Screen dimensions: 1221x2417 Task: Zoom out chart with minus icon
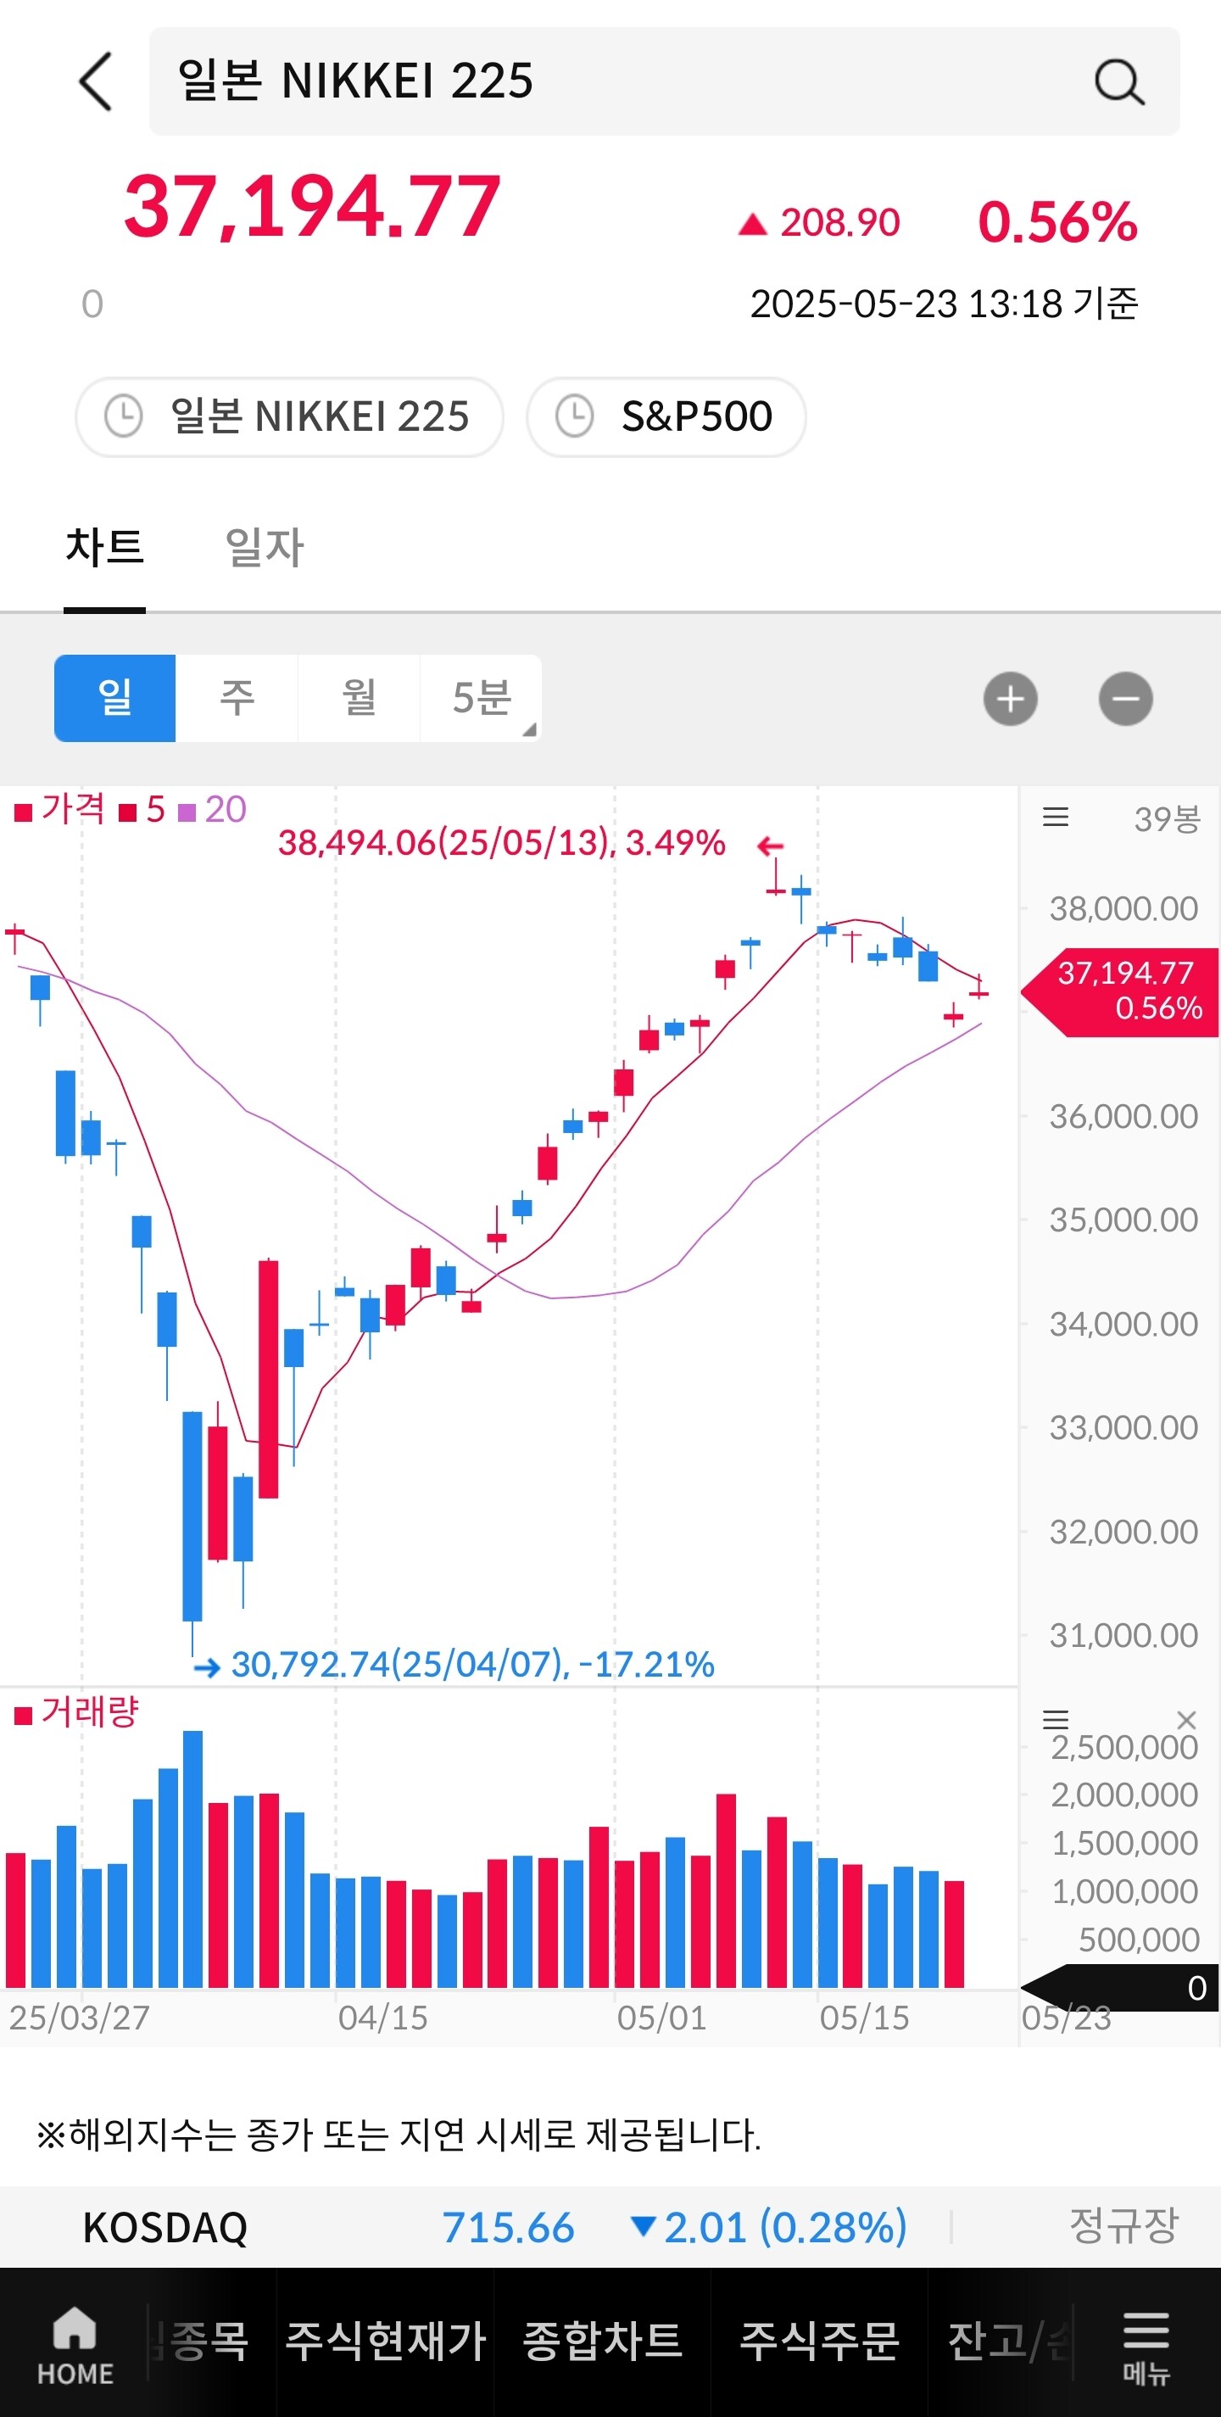[1125, 699]
